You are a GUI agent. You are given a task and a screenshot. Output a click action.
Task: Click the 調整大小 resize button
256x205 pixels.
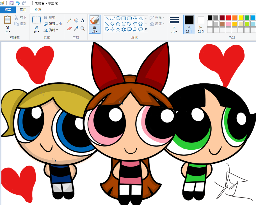pyautogui.click(x=53, y=24)
